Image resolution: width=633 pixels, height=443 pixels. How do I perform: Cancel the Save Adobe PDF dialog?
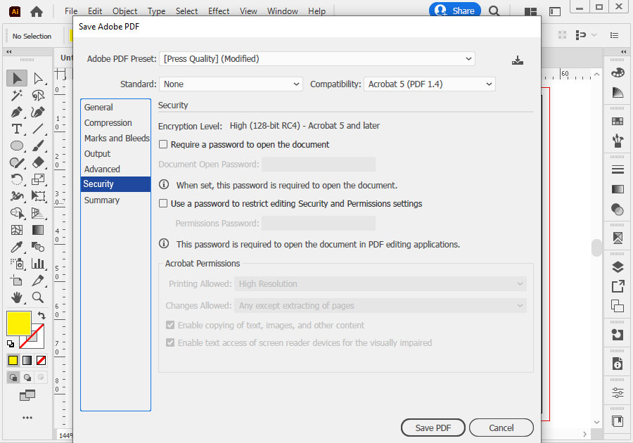click(501, 428)
